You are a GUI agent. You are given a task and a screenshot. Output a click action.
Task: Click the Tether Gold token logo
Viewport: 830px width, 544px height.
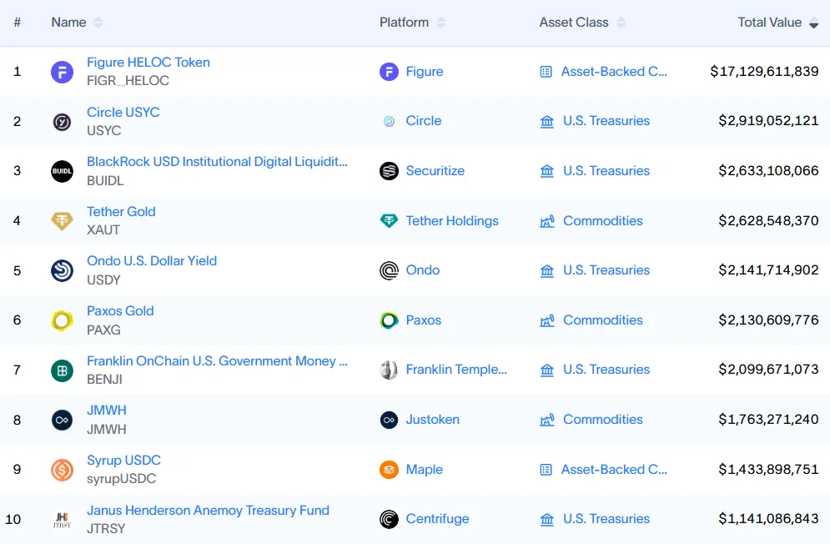(x=62, y=220)
